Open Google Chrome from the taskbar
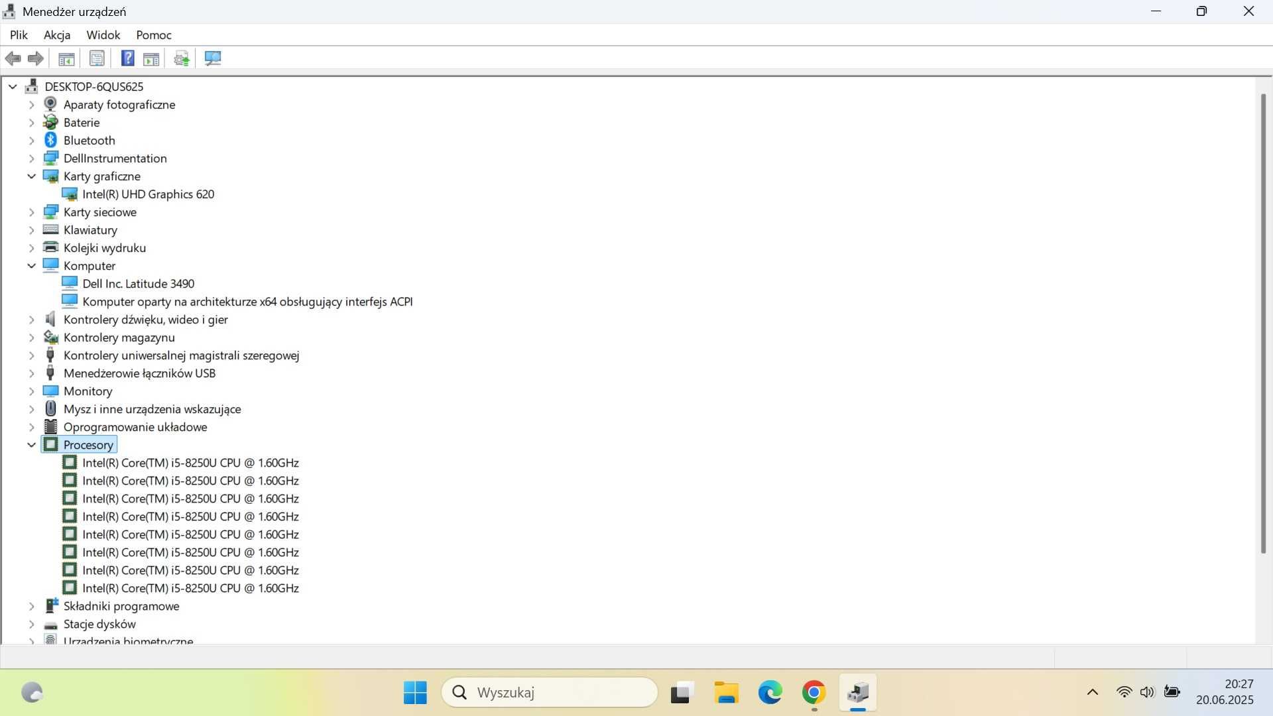This screenshot has width=1273, height=716. (814, 693)
